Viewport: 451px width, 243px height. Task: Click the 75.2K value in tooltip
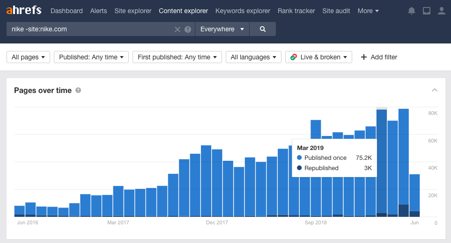coord(364,158)
